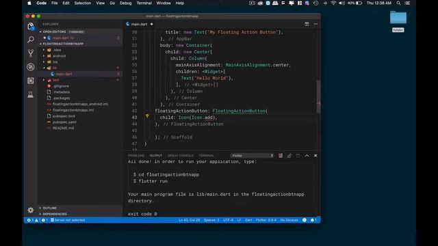Open floatingactionbtnapp_android.iml file

[80, 104]
